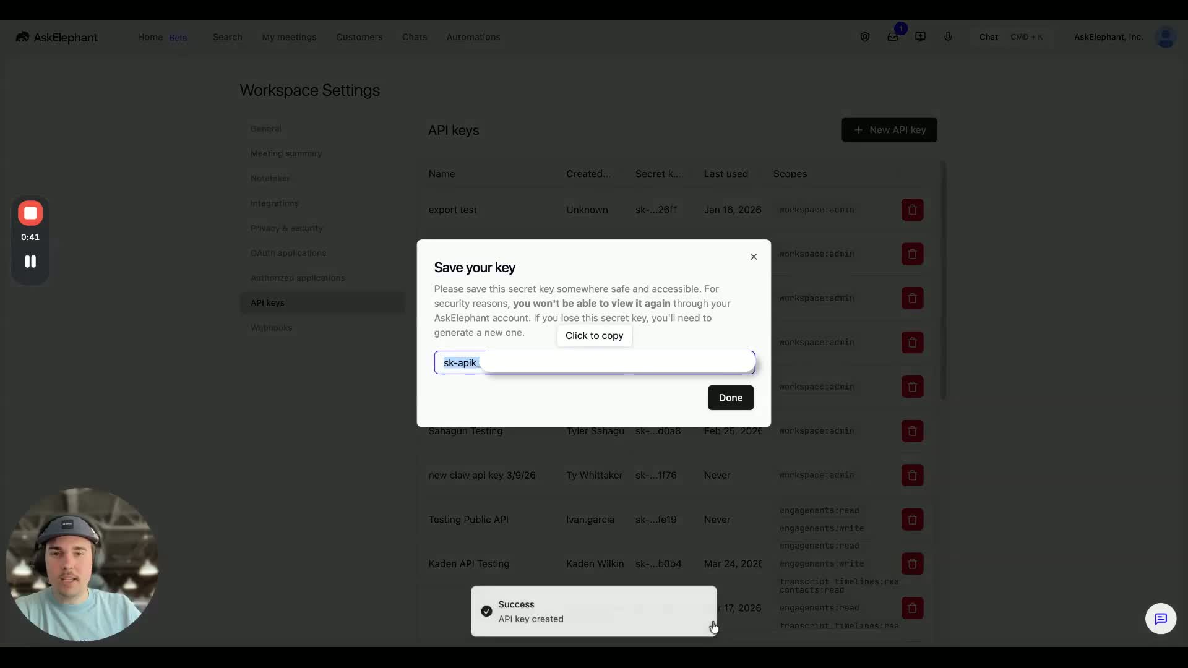Open the inbox notifications icon
Viewport: 1188px width, 668px height.
892,37
